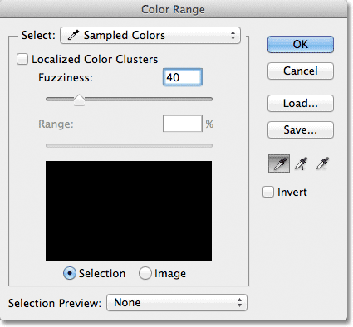Open the Load... dialog

click(x=301, y=104)
